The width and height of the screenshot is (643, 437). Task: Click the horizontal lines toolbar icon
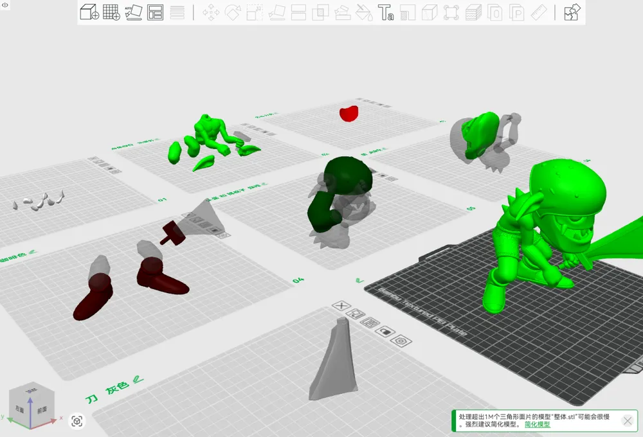tap(177, 12)
